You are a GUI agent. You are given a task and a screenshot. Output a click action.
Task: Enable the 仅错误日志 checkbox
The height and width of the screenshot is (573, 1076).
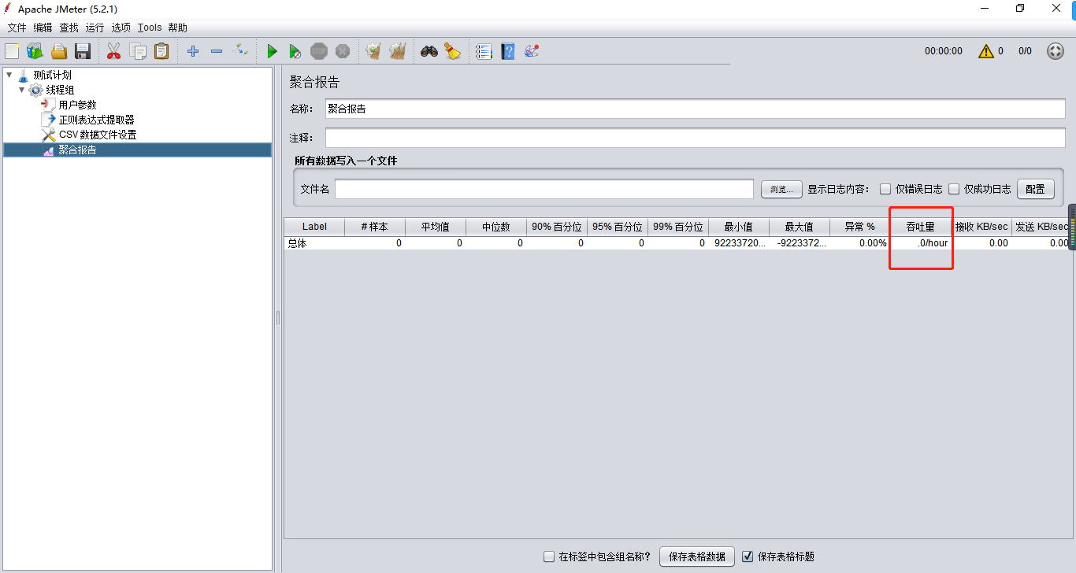pyautogui.click(x=885, y=189)
